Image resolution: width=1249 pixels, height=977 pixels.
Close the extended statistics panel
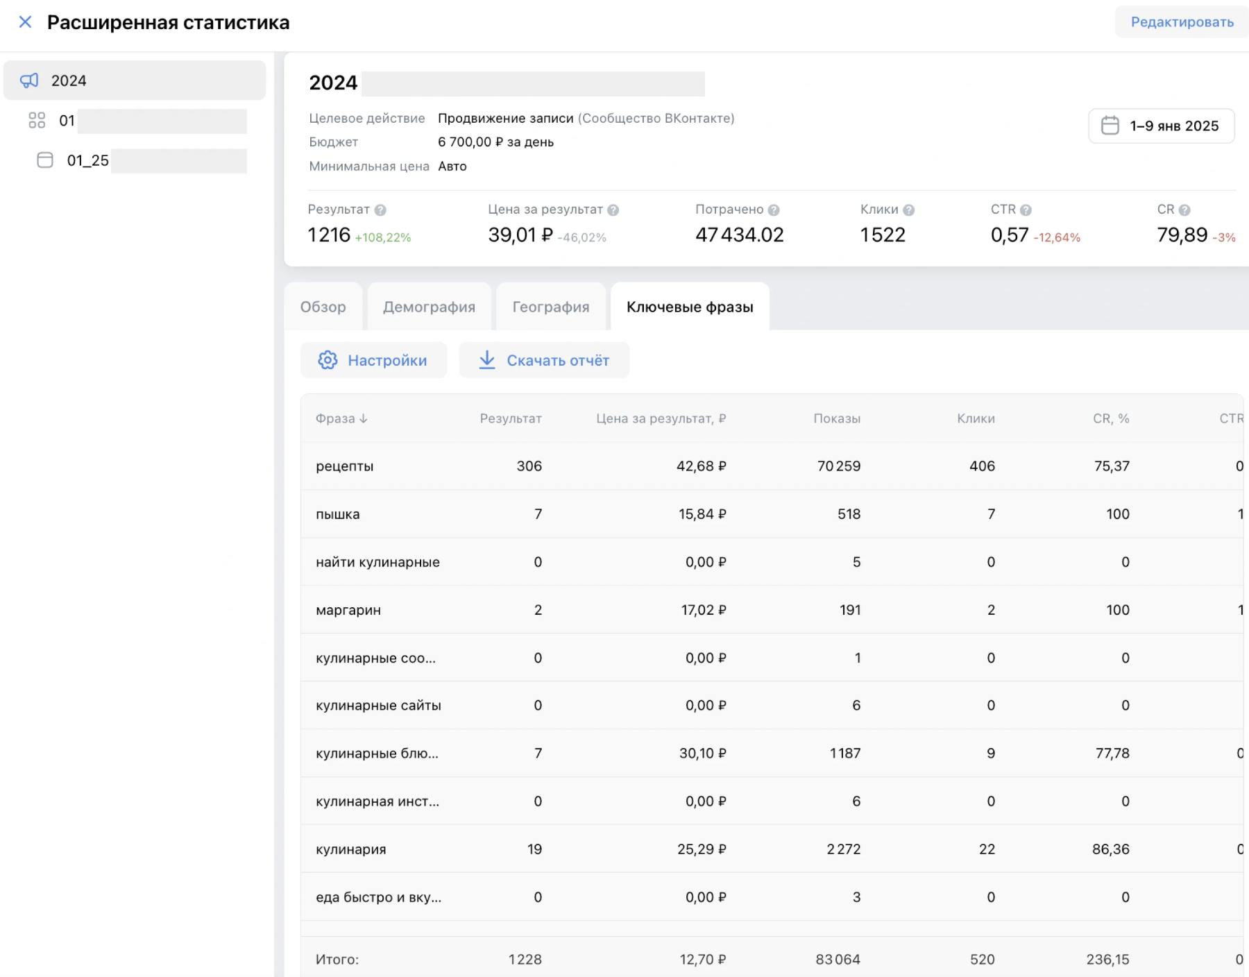(x=25, y=22)
